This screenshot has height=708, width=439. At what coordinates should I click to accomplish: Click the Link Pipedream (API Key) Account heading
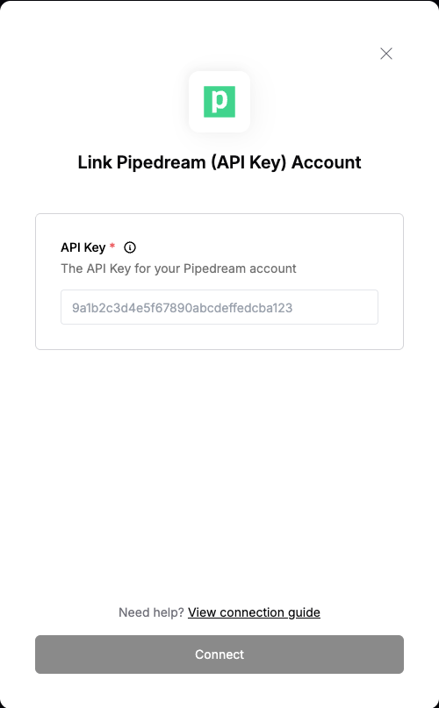click(x=219, y=162)
